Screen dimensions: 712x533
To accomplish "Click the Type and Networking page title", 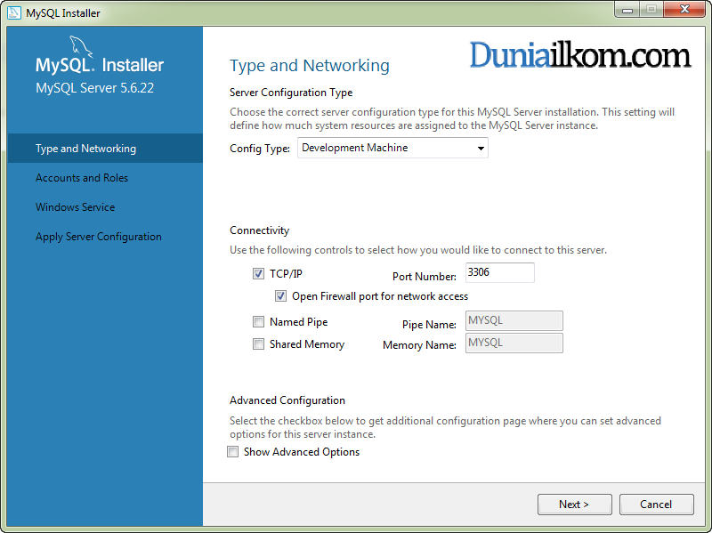I will point(310,66).
